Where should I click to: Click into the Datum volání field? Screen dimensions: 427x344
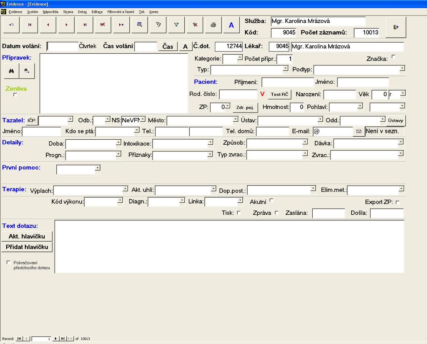click(63, 46)
